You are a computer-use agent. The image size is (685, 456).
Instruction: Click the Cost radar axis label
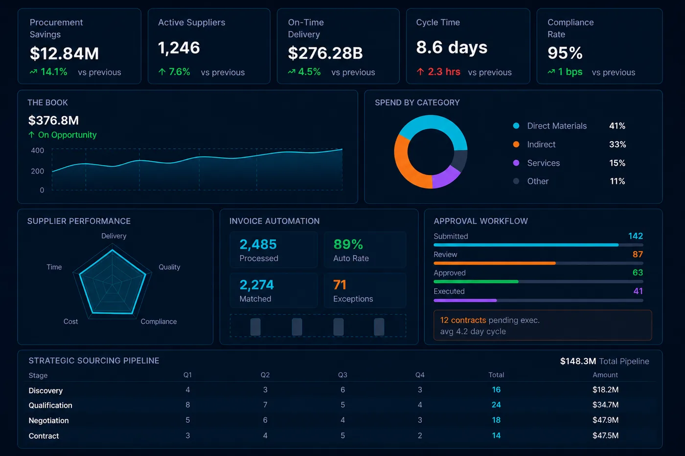pos(70,322)
